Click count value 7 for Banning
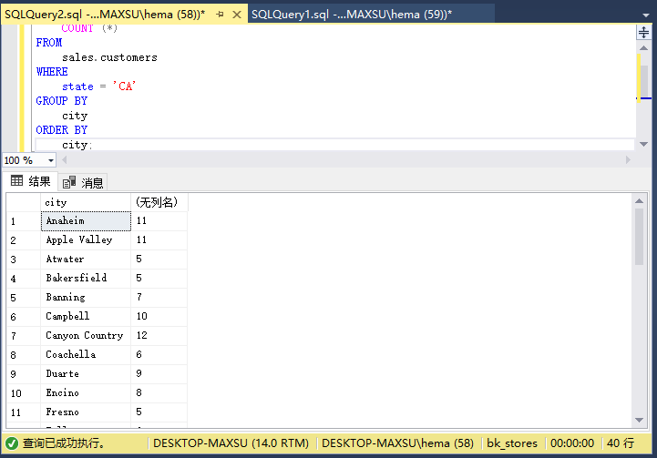 [x=159, y=297]
